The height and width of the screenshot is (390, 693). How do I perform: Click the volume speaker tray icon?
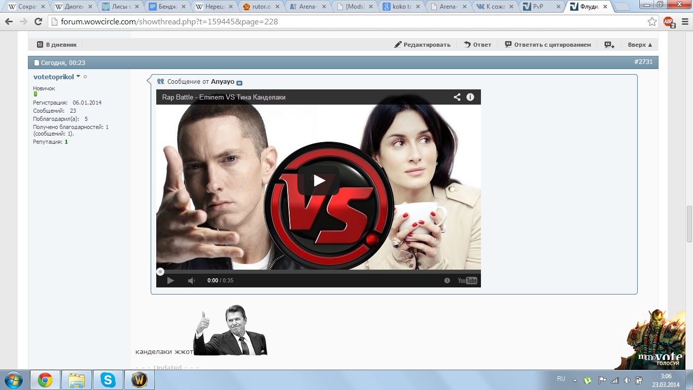click(x=627, y=380)
